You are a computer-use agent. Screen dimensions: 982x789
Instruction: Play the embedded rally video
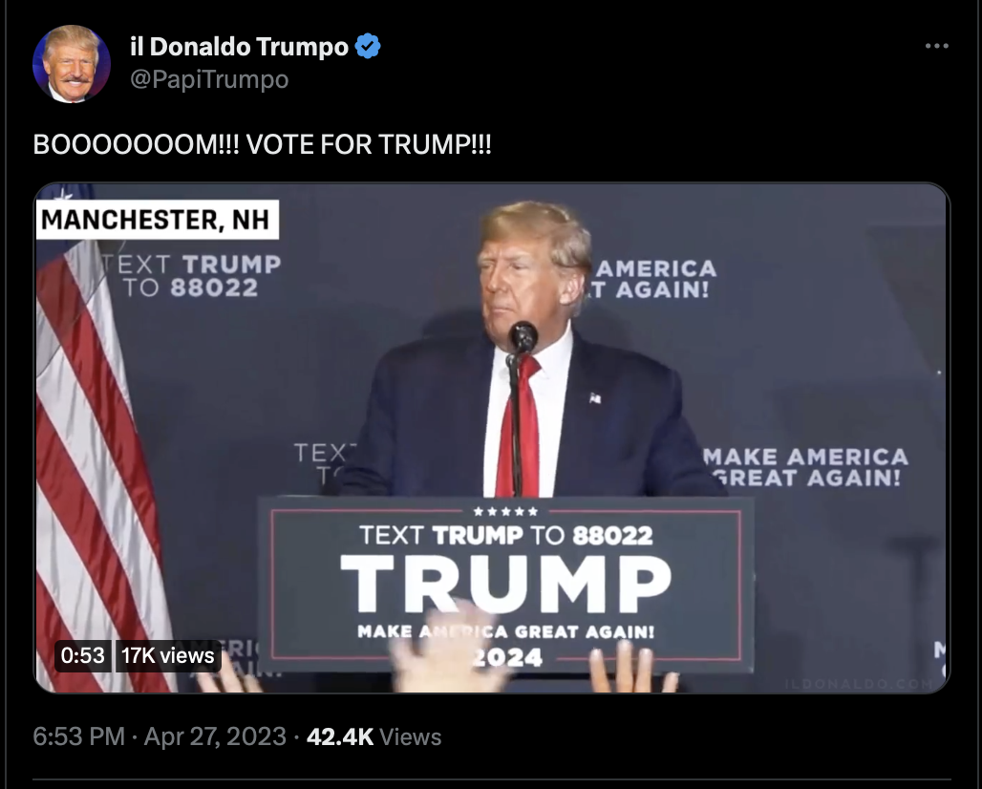click(492, 437)
